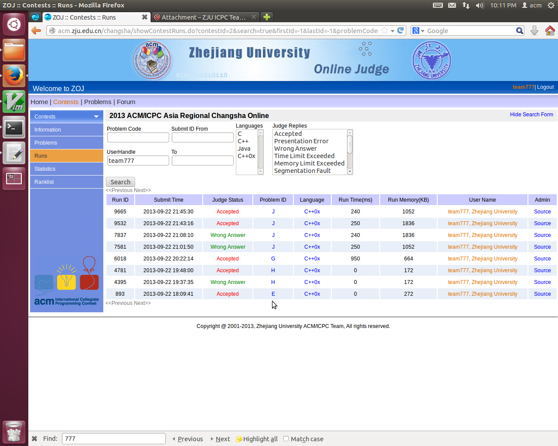This screenshot has height=446, width=558.
Task: Open Terminal from the Ubuntu launcher
Action: tap(14, 128)
